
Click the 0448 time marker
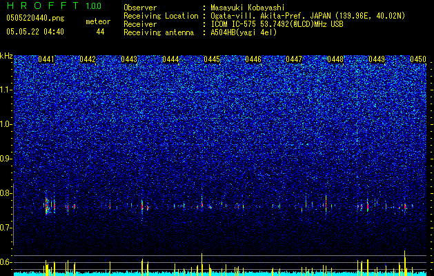(335, 59)
